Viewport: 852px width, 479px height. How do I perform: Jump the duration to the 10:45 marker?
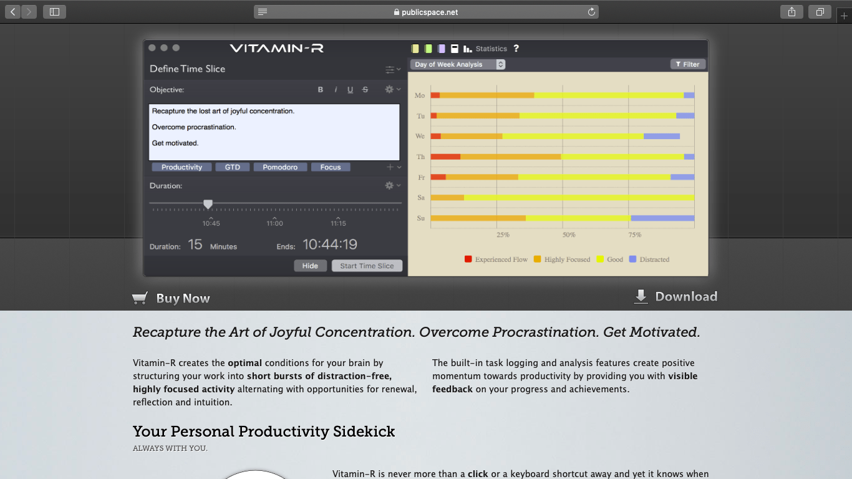pyautogui.click(x=211, y=221)
